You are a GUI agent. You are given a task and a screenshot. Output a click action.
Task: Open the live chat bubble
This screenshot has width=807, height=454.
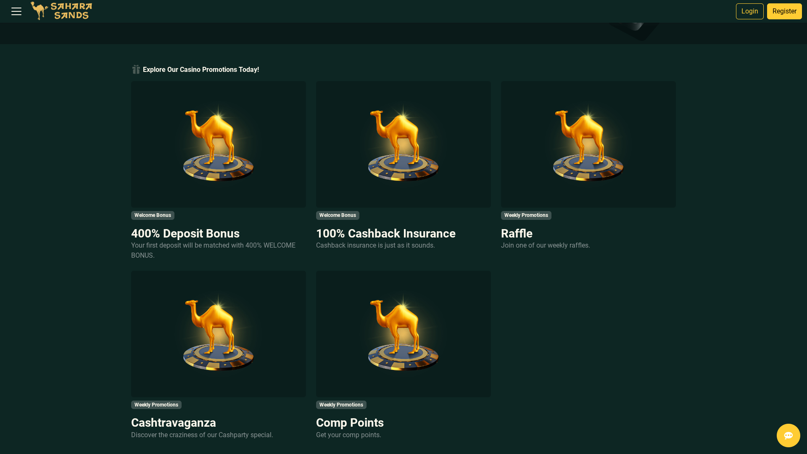pos(788,436)
